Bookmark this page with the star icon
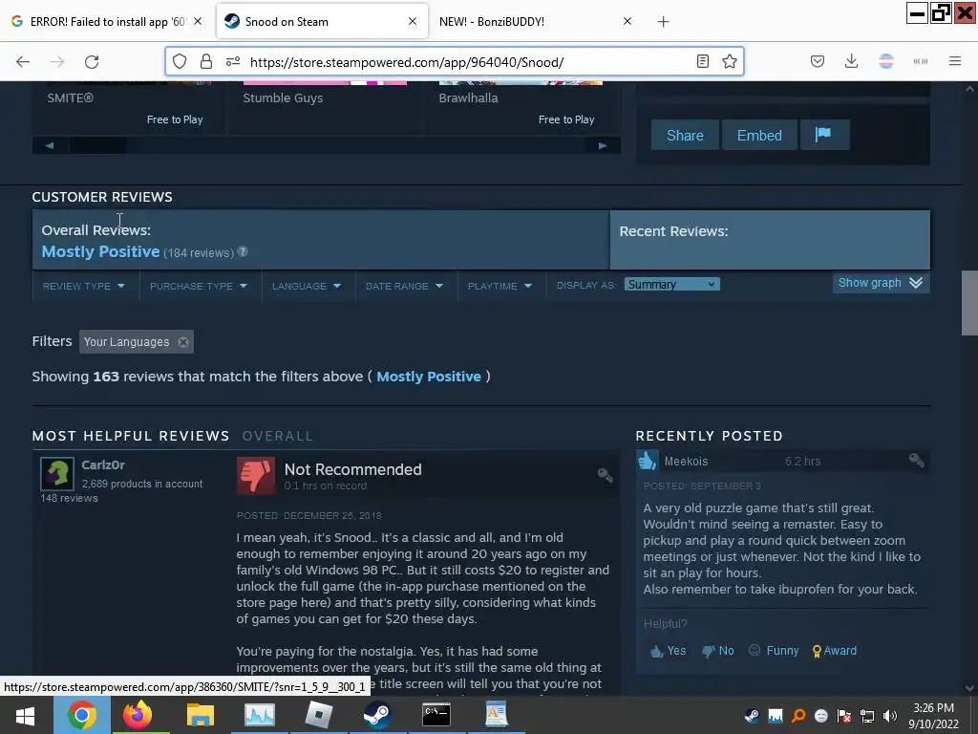The height and width of the screenshot is (734, 978). click(730, 61)
